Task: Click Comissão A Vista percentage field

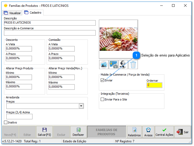Action: (x=62, y=49)
